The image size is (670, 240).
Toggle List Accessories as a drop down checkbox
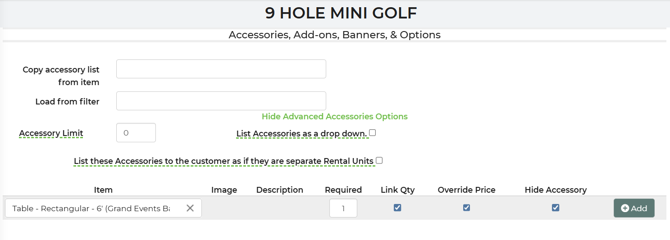coord(373,133)
